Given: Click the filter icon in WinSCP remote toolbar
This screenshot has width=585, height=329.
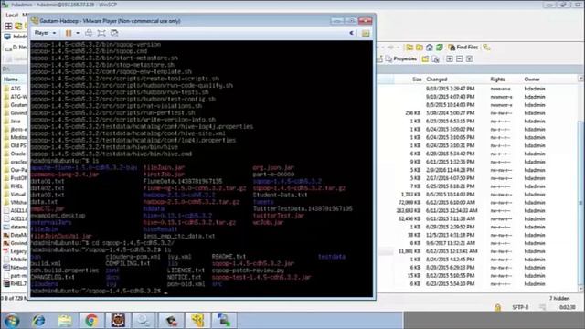Looking at the screenshot, I should point(469,58).
